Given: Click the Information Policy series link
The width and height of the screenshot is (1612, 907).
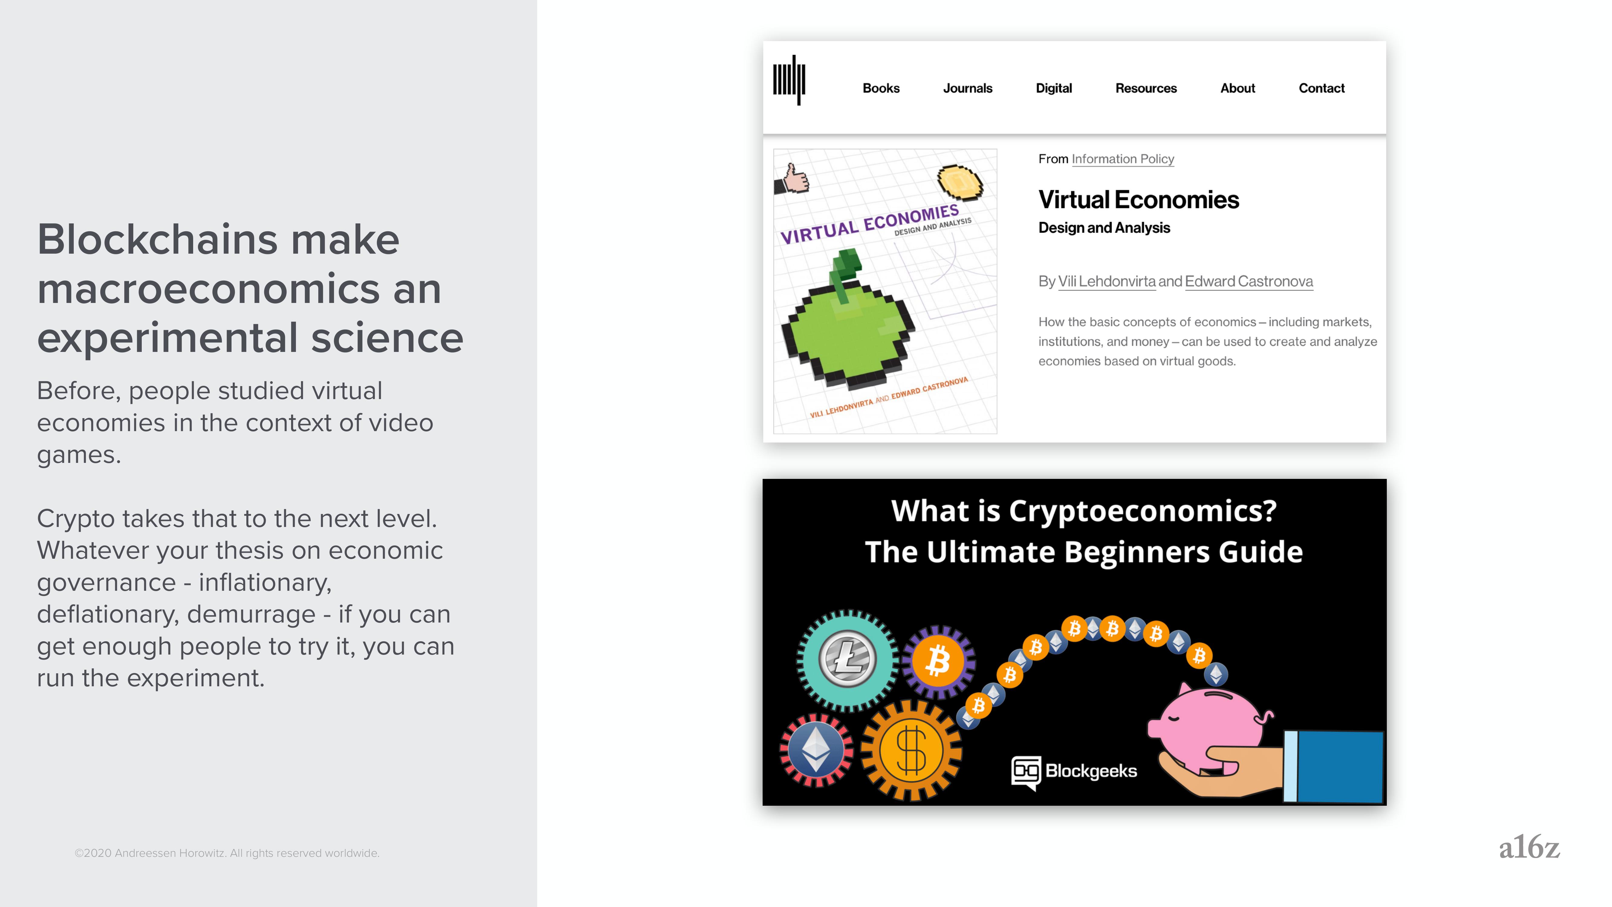Looking at the screenshot, I should pos(1121,158).
